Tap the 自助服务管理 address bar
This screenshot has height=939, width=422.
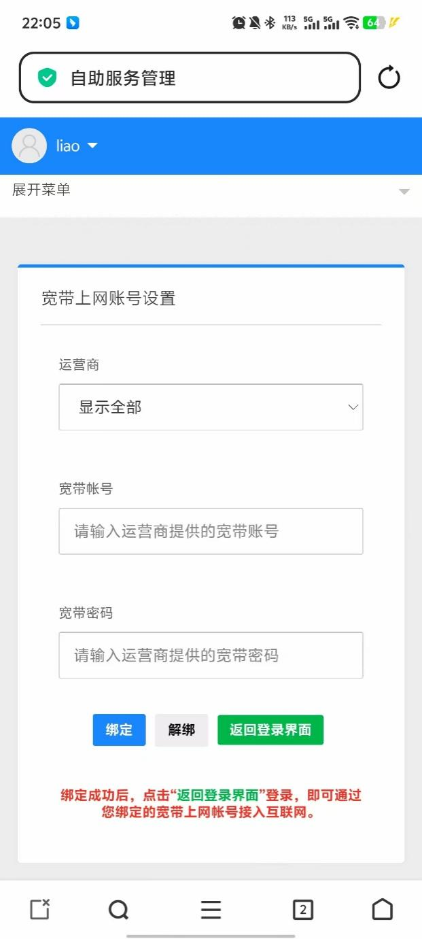coord(190,78)
